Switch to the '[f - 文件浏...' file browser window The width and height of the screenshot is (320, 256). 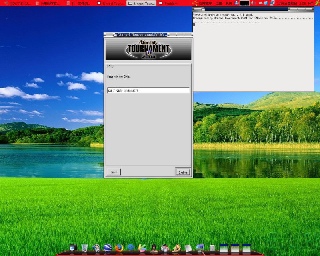79,3
